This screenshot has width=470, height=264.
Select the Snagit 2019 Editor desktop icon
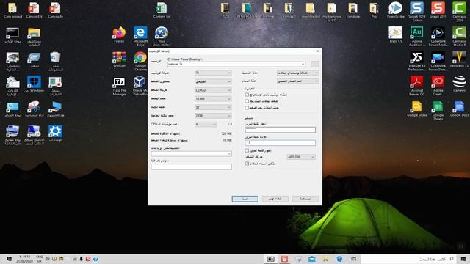point(416,12)
